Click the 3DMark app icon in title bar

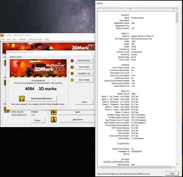click(x=2, y=35)
